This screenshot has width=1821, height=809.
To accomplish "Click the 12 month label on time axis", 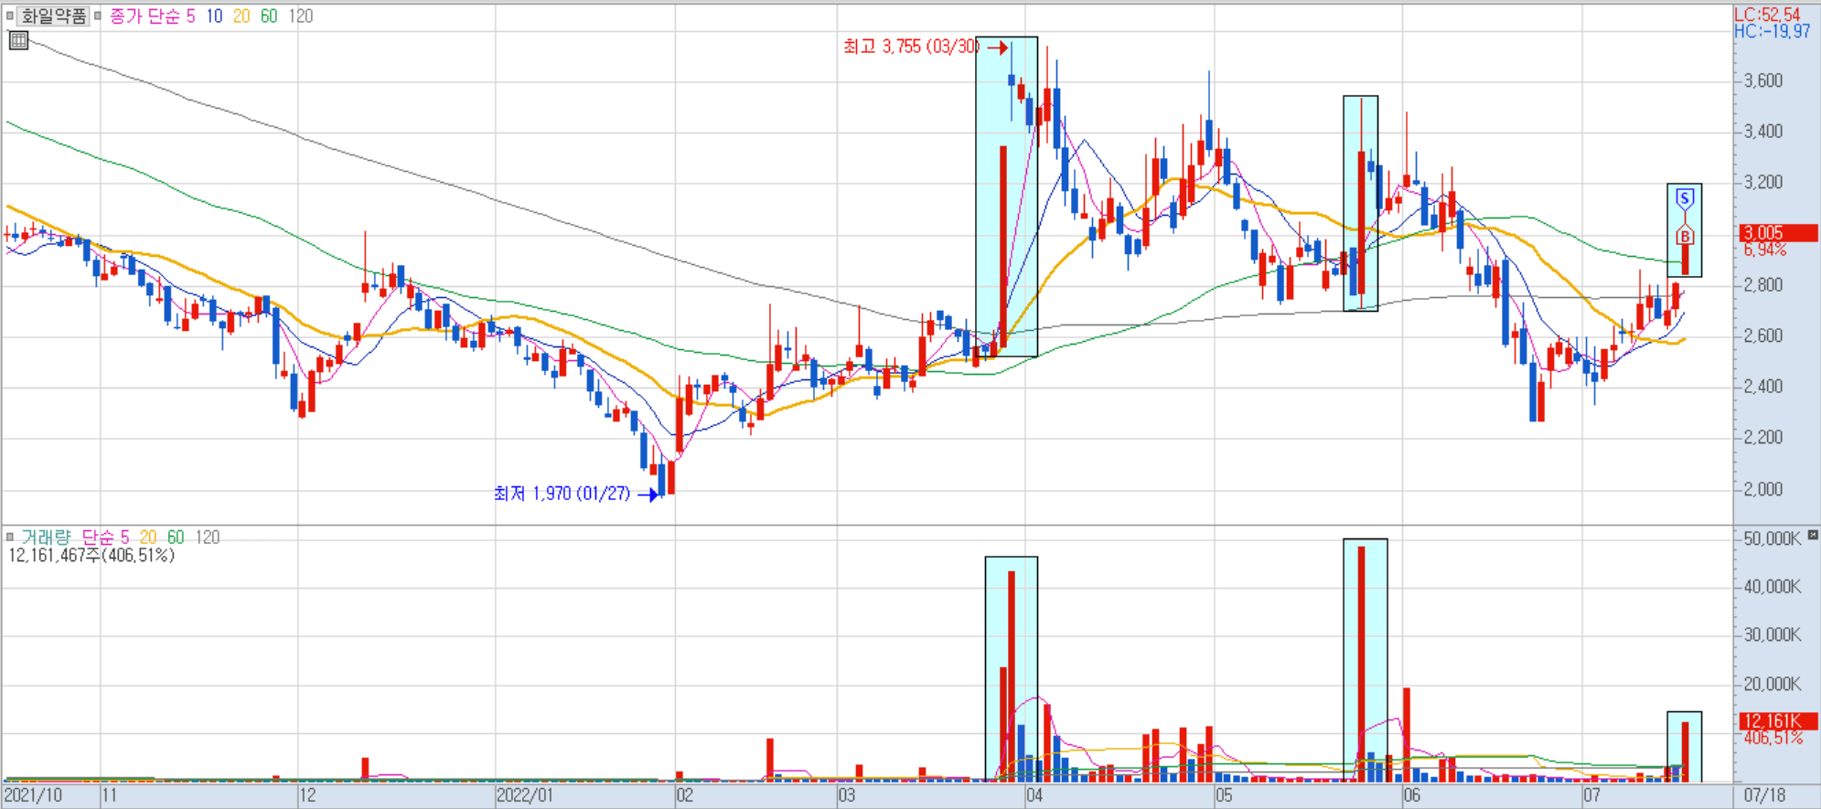I will tap(308, 795).
